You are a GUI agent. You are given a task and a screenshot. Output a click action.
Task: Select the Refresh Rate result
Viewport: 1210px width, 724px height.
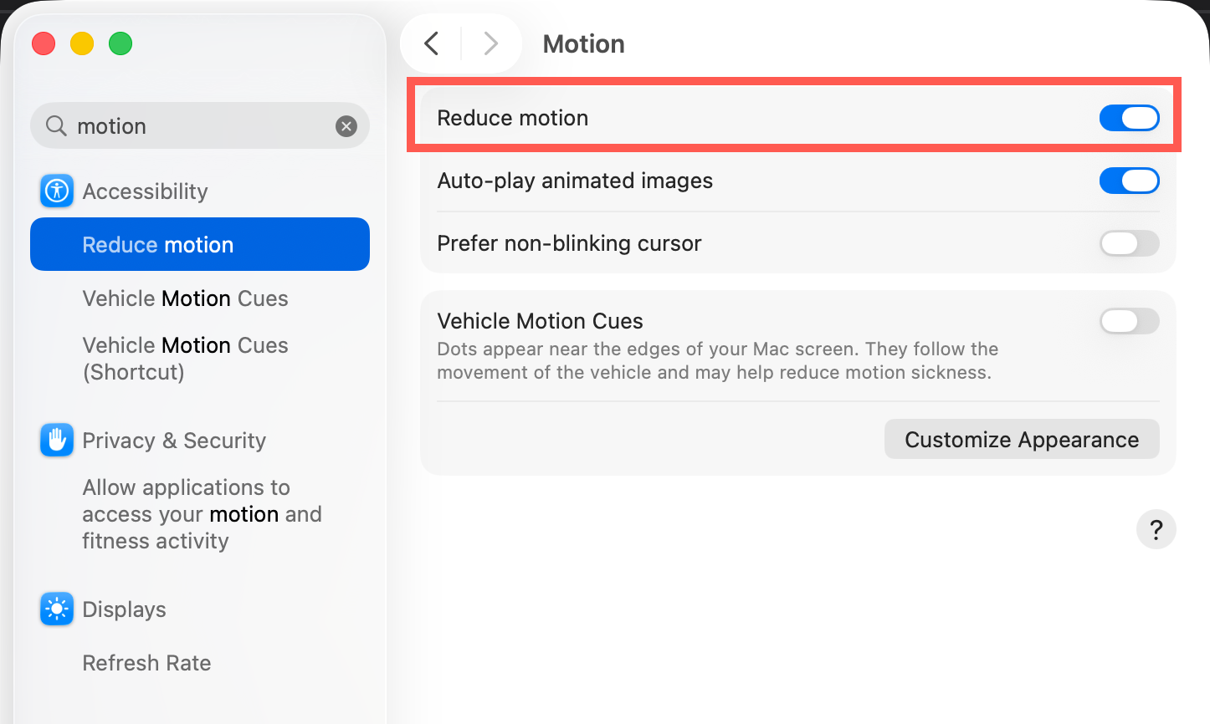(146, 663)
